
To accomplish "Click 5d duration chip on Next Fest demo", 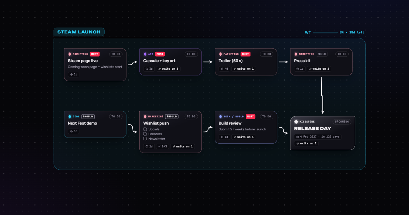I will click(74, 131).
